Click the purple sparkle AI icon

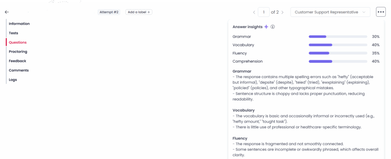point(266,27)
